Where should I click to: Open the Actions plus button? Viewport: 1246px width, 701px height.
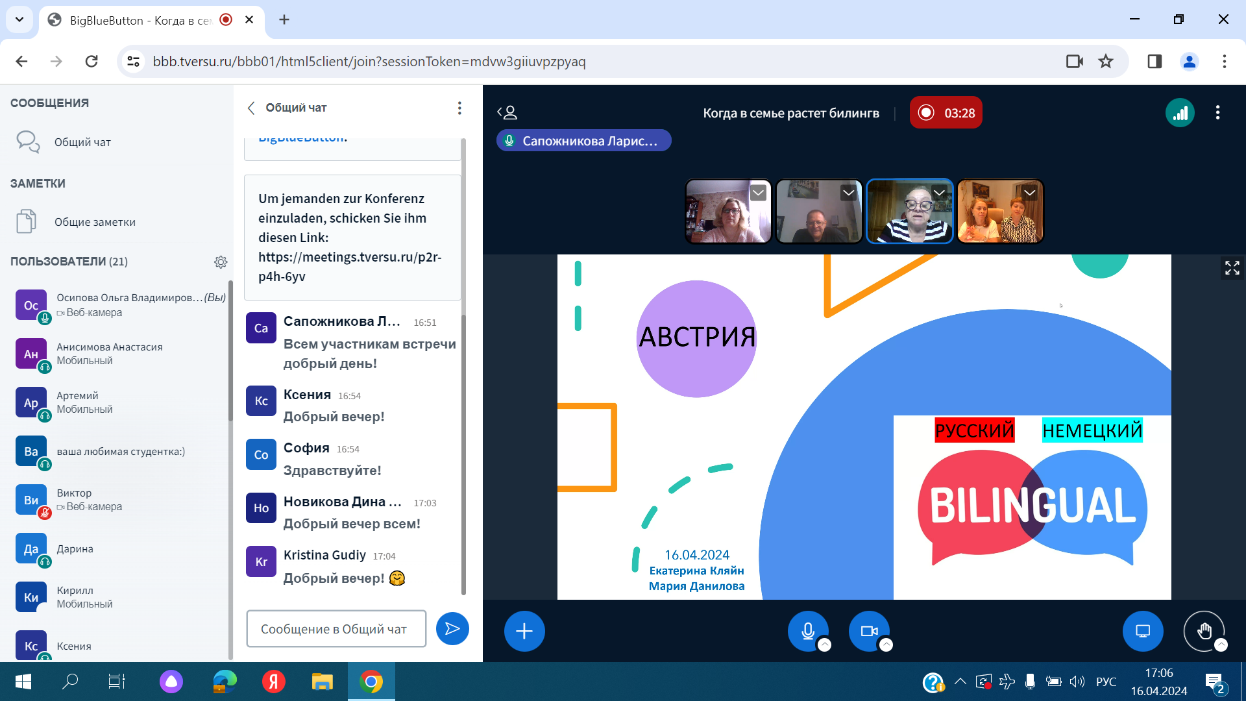coord(524,631)
